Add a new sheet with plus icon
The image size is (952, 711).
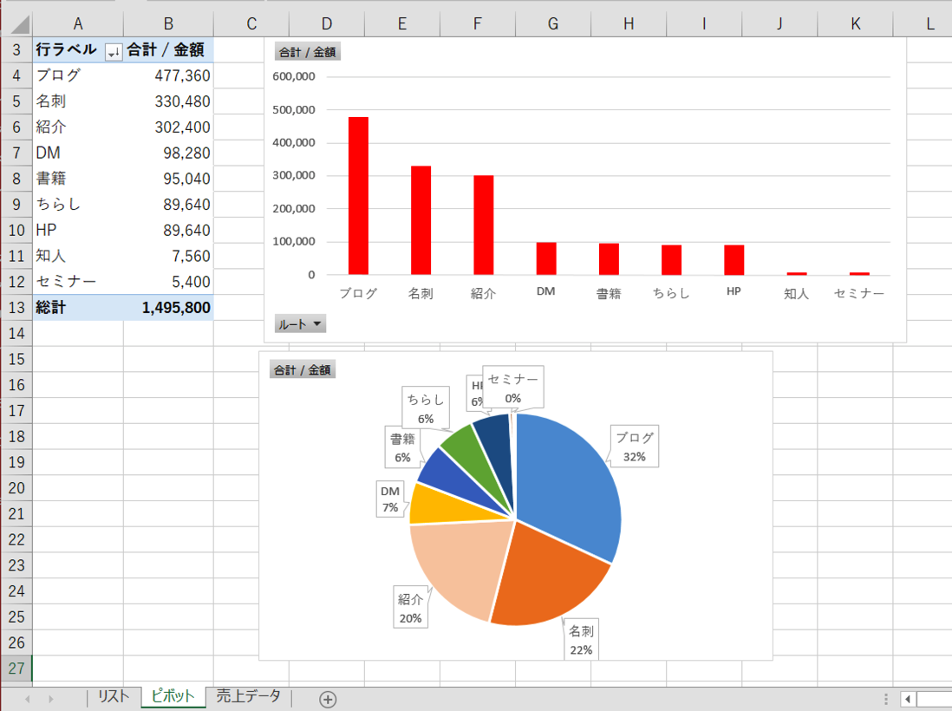[x=328, y=700]
